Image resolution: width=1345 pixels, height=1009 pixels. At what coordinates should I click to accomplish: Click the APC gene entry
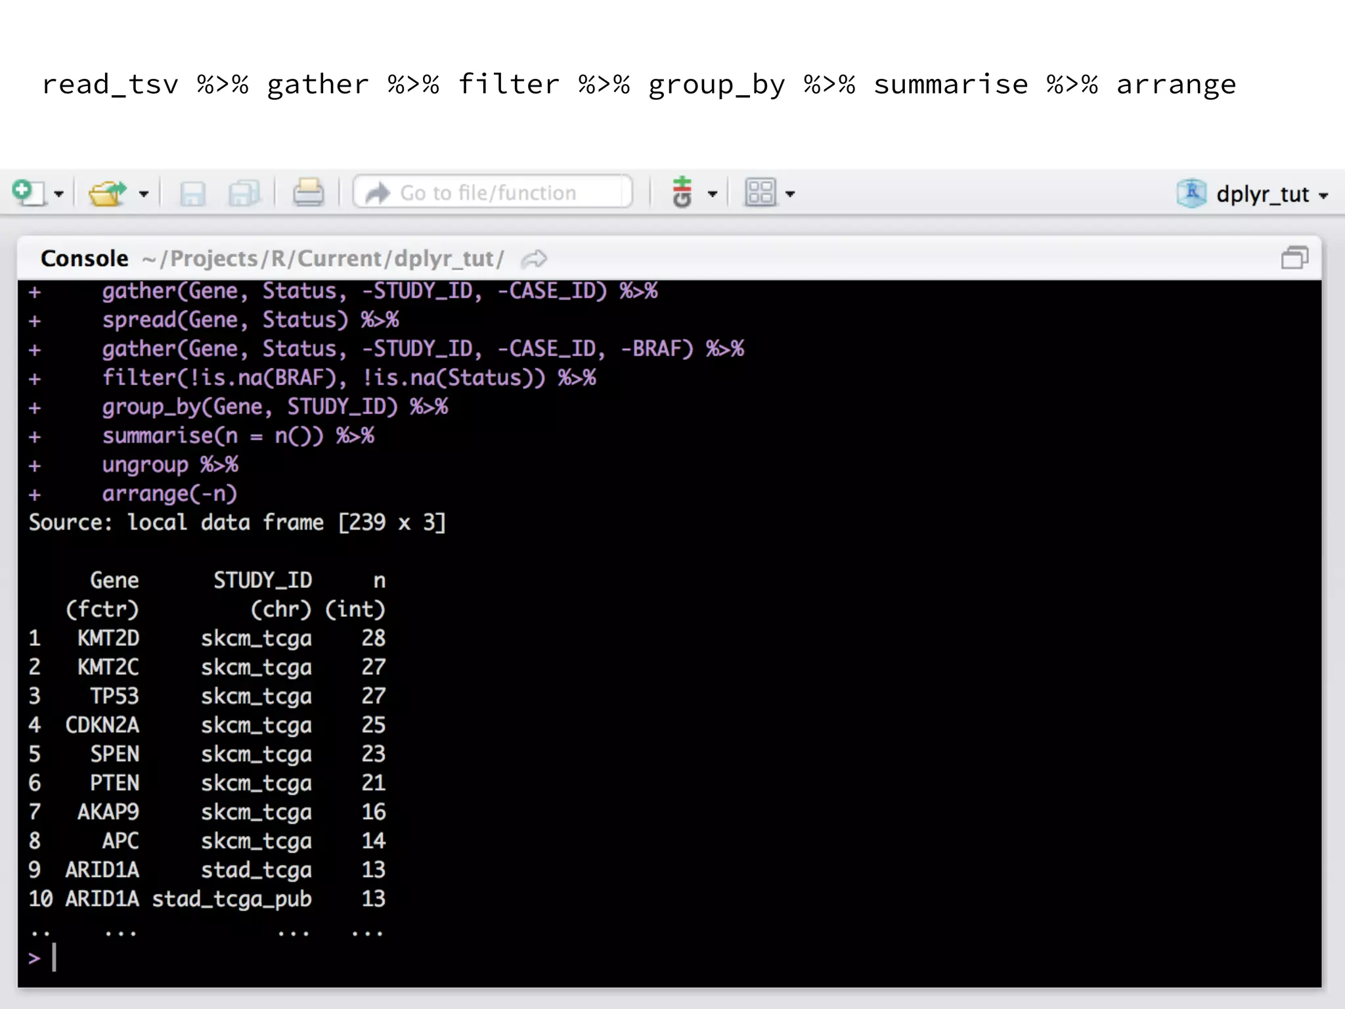click(120, 841)
